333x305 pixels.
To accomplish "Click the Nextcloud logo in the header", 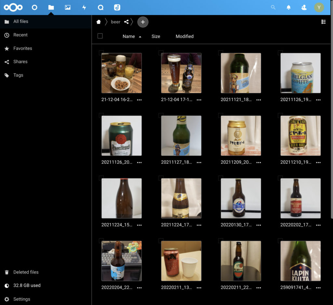I will 13,7.
